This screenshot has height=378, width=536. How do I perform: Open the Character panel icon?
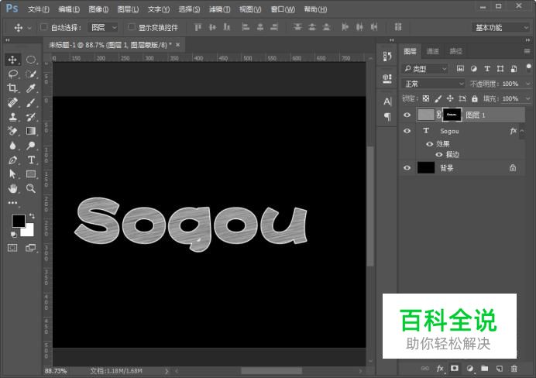[387, 101]
